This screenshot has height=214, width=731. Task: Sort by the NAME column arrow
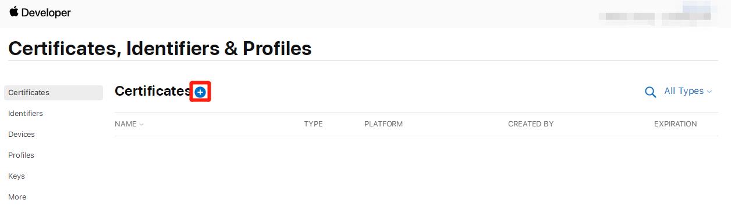[x=141, y=124]
